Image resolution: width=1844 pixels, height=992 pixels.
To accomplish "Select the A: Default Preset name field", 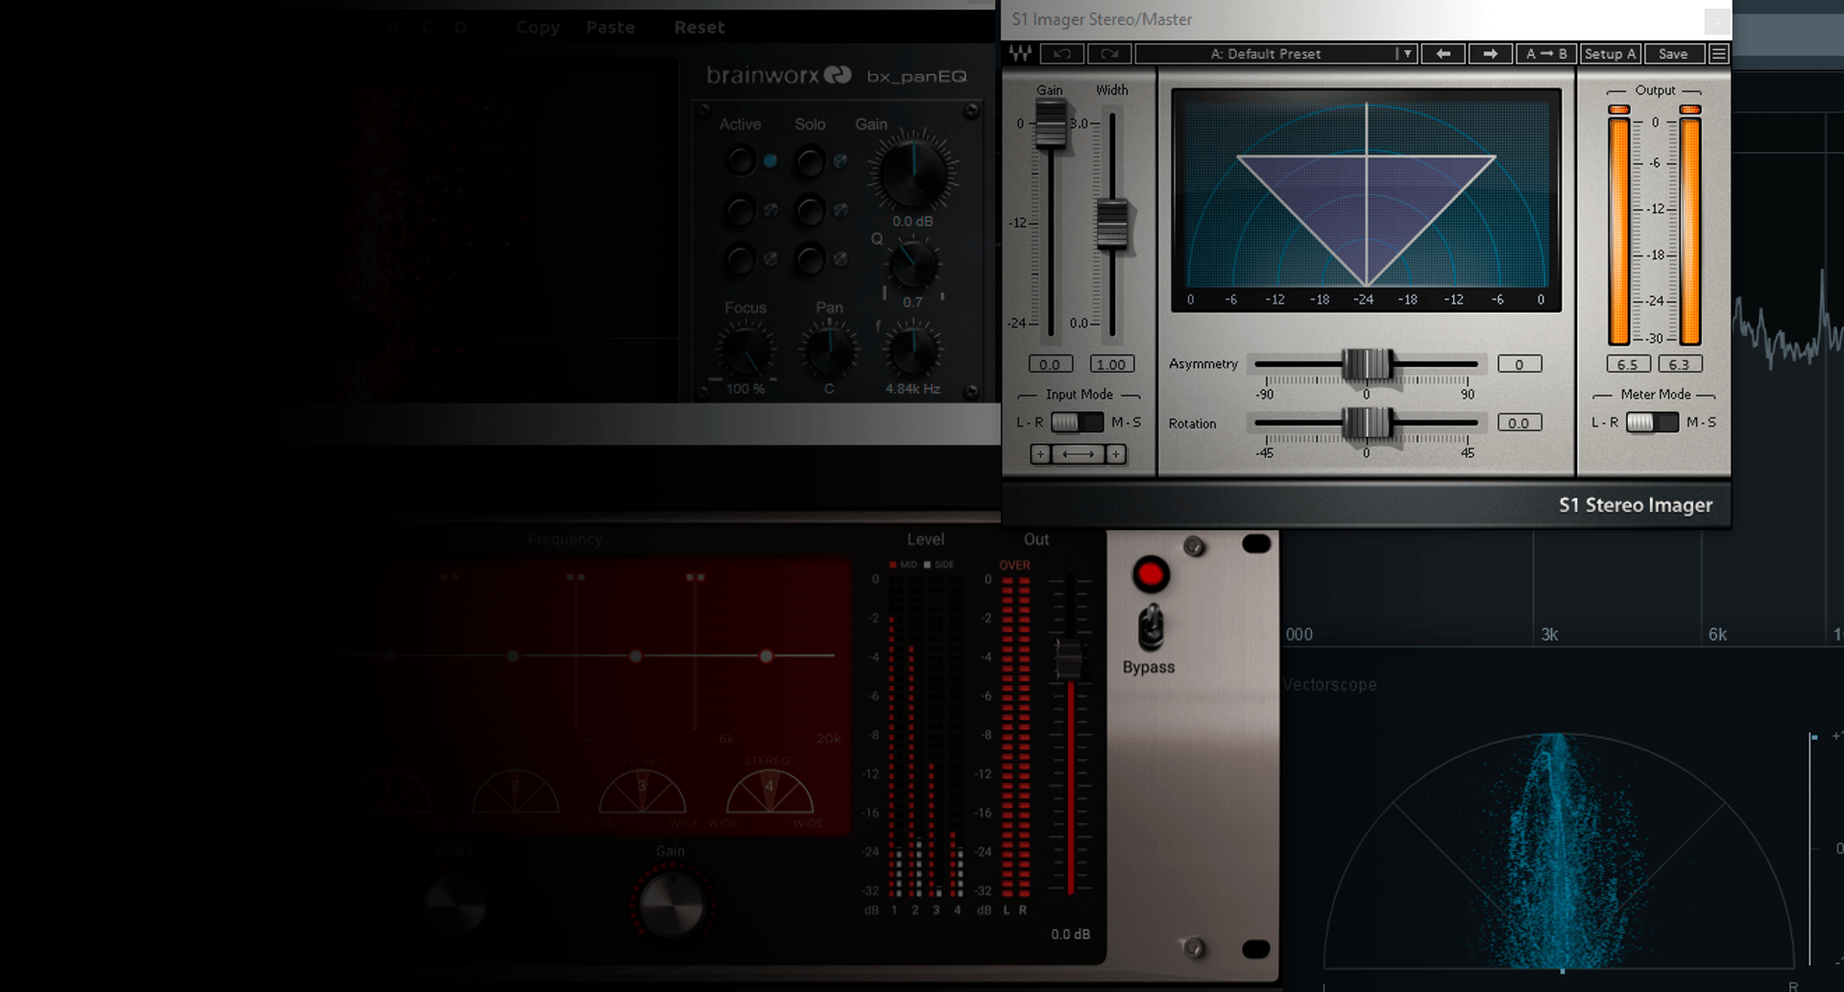I will click(1266, 54).
